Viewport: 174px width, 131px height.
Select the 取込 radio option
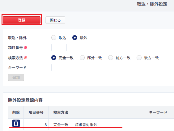[54, 38]
